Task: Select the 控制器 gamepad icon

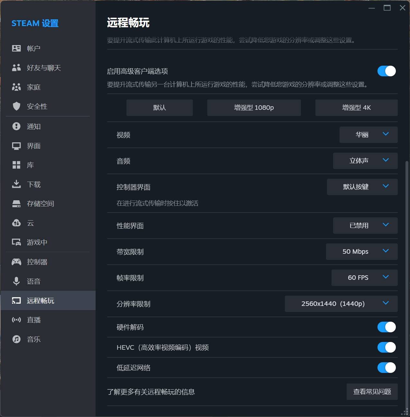Action: pyautogui.click(x=16, y=262)
